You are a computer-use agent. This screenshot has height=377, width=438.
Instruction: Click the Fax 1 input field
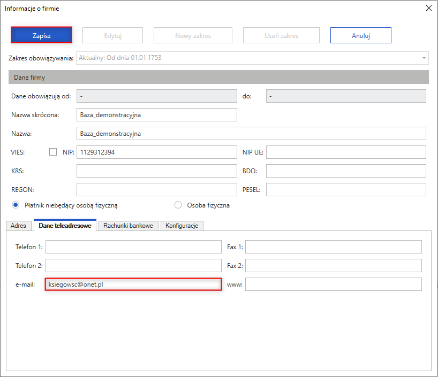[x=334, y=247]
